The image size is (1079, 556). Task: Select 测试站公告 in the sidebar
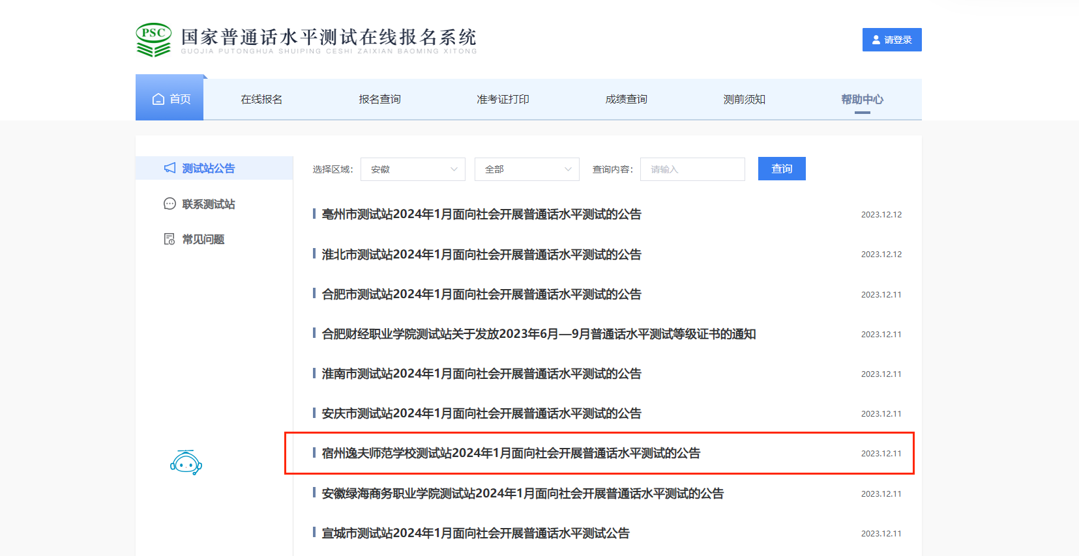[x=214, y=168]
